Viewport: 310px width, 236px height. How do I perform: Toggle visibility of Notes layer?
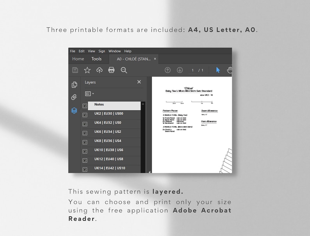coord(85,106)
